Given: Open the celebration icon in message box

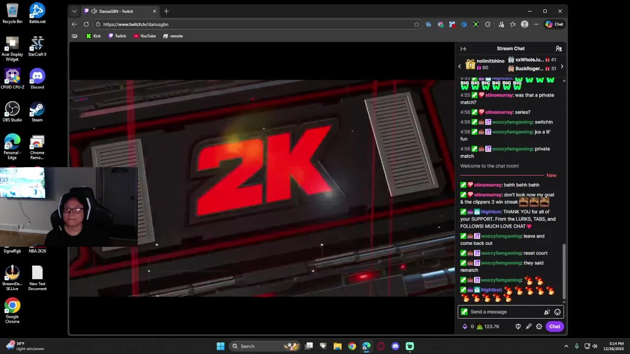Looking at the screenshot, I should 547,312.
